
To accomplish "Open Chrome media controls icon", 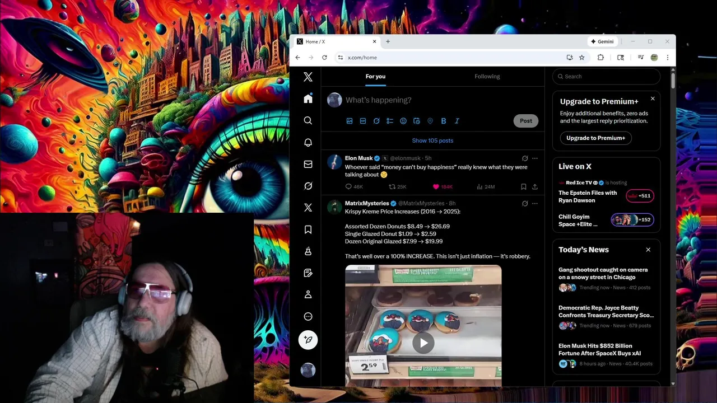I will point(641,58).
